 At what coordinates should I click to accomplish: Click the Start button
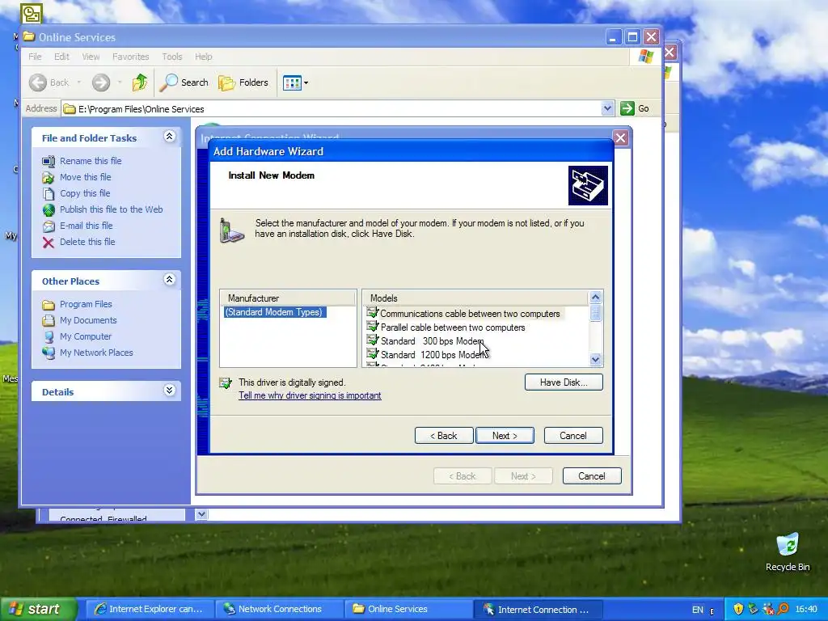click(x=38, y=610)
